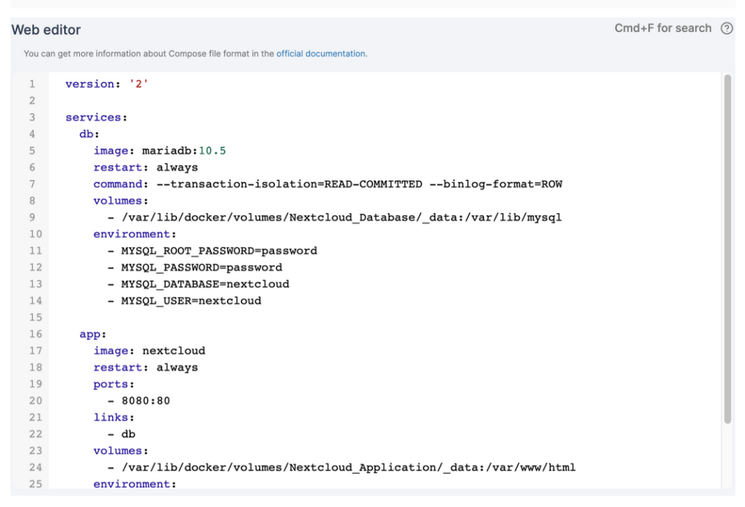Click the volumes: key under app
745x507 pixels.
[121, 450]
